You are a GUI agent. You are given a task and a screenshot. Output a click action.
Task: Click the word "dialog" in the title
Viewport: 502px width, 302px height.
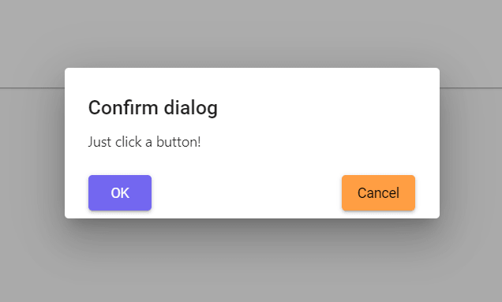coord(191,108)
